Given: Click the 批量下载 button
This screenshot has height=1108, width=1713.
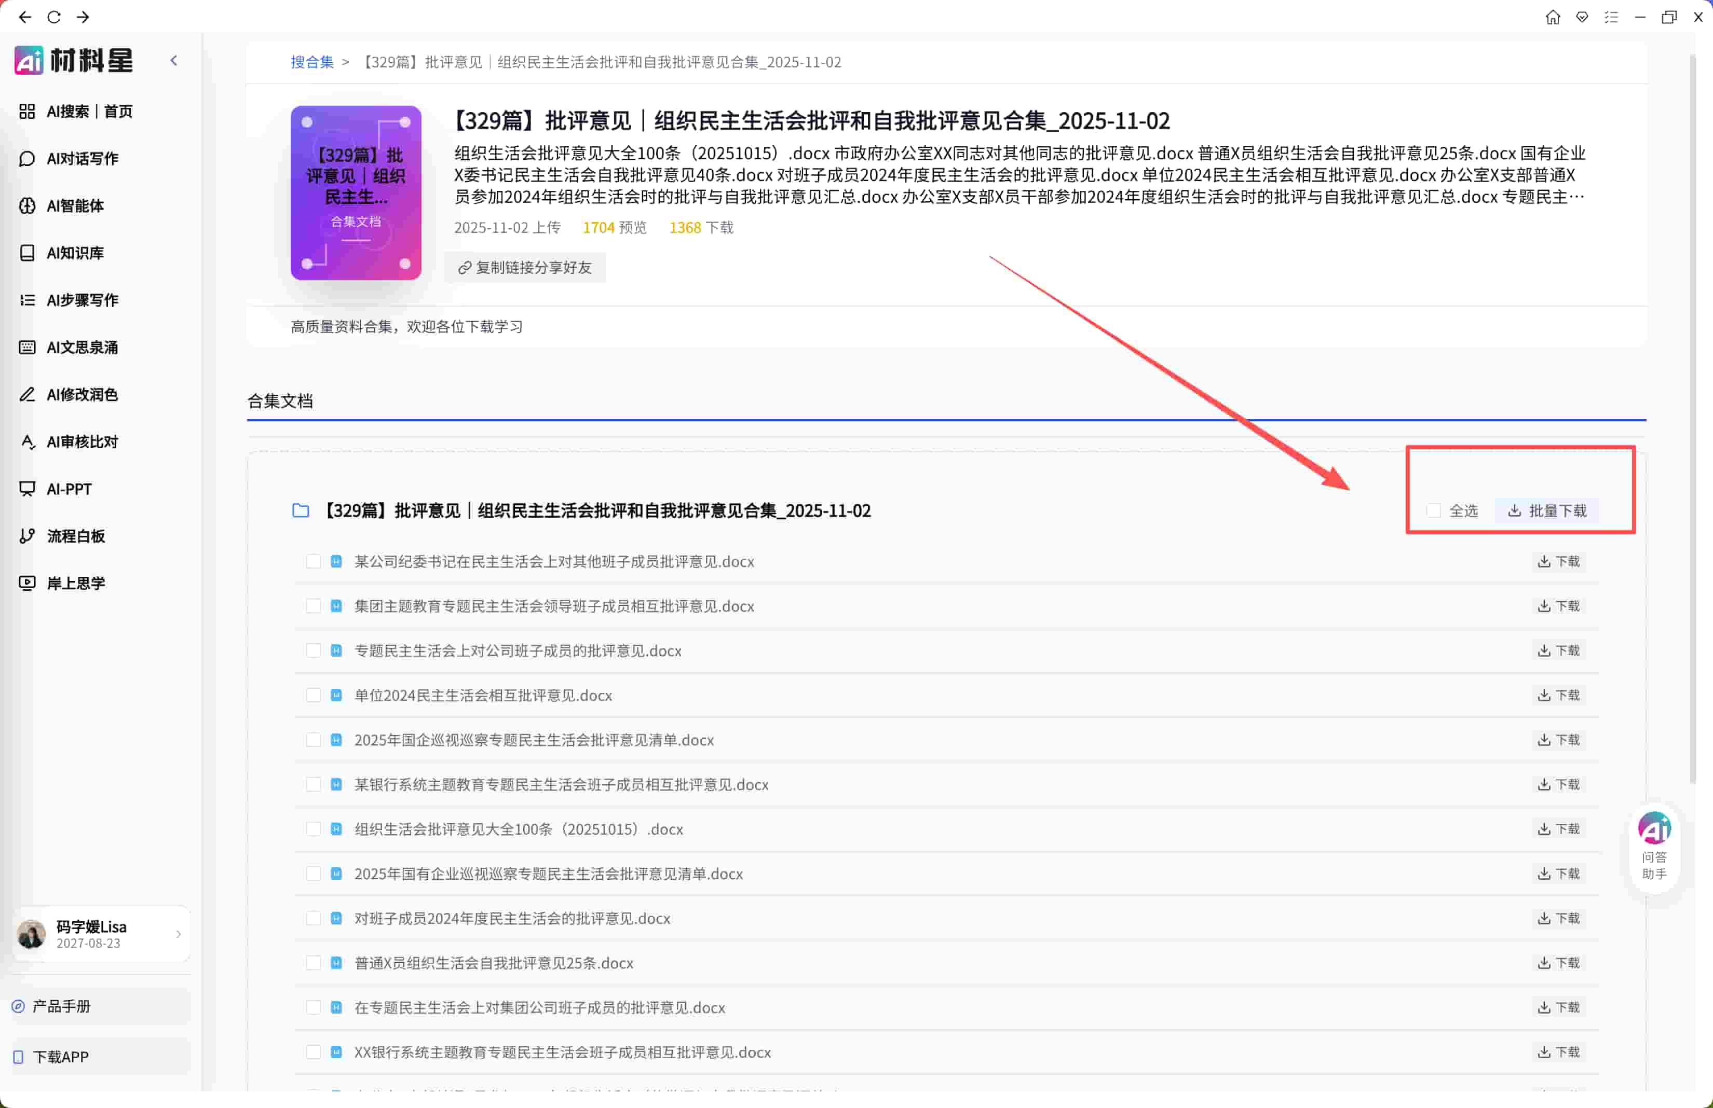Looking at the screenshot, I should click(1547, 510).
